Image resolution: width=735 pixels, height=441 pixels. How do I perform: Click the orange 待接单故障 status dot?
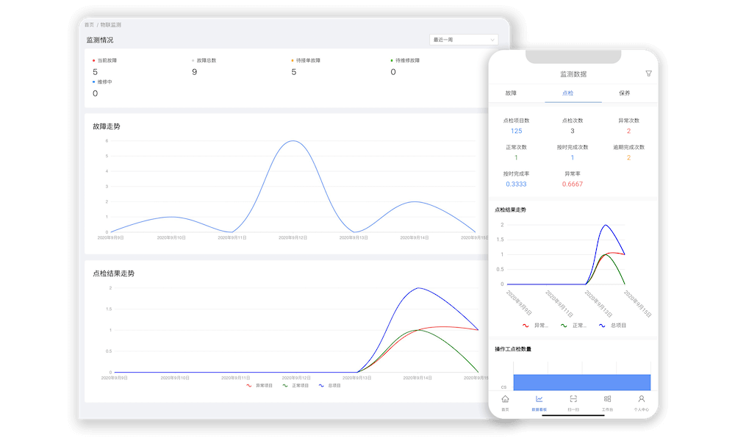[x=293, y=60]
